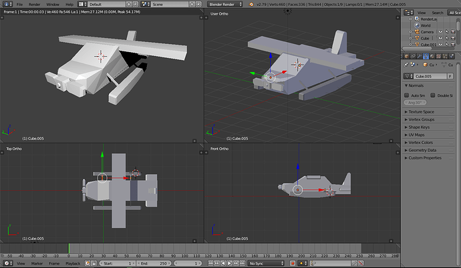Expand the Cube tree node
The height and width of the screenshot is (268, 461).
click(x=410, y=39)
